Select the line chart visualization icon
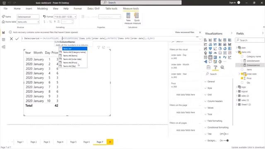The height and width of the screenshot is (149, 265). [205, 44]
